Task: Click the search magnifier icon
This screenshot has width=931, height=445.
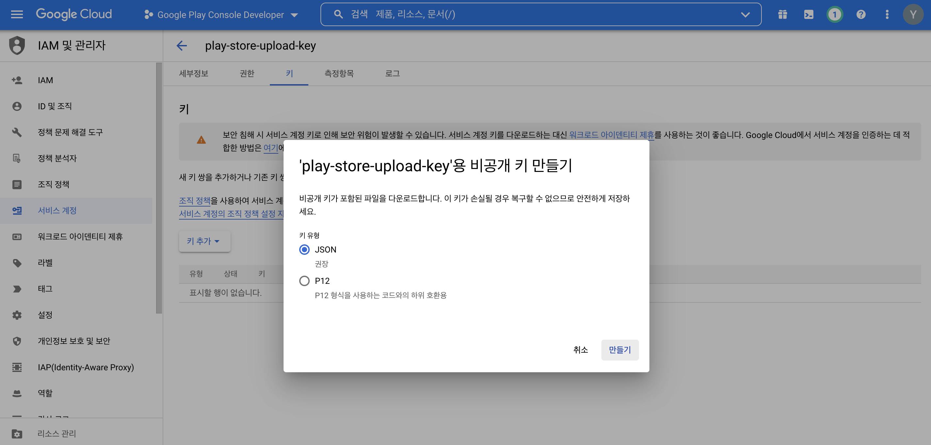Action: coord(338,14)
